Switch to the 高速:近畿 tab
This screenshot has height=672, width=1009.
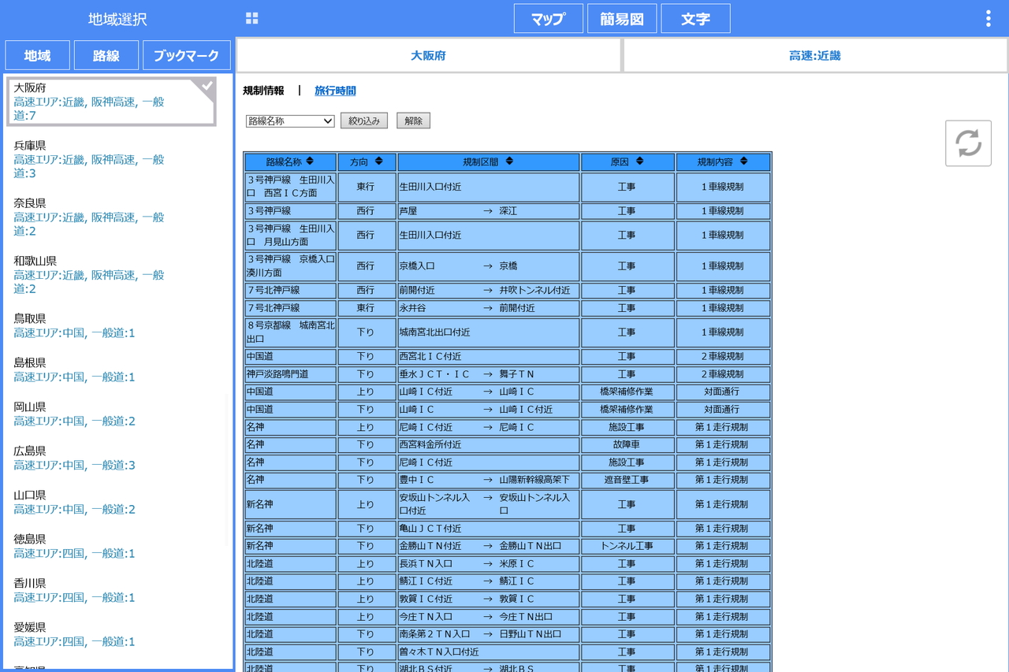(x=814, y=56)
